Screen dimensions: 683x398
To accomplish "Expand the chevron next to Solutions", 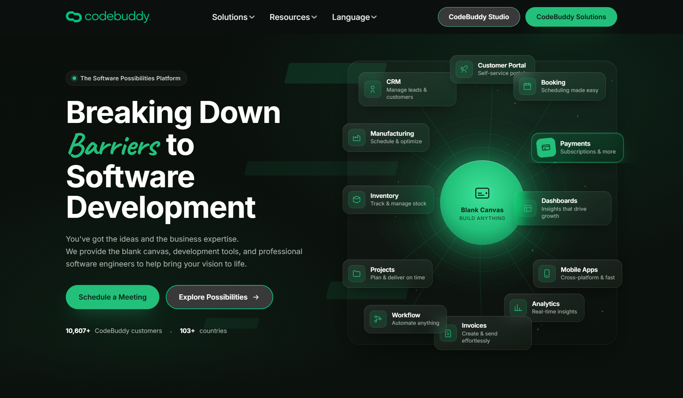I will pos(252,17).
